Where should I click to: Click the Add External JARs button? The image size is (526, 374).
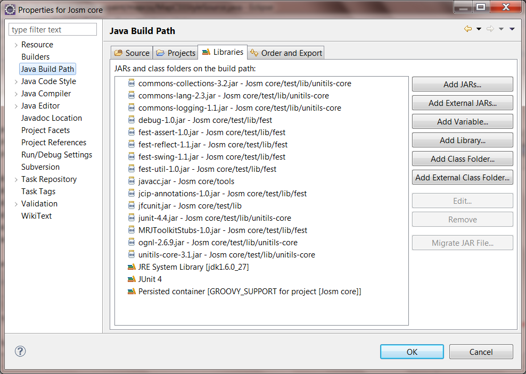(462, 103)
